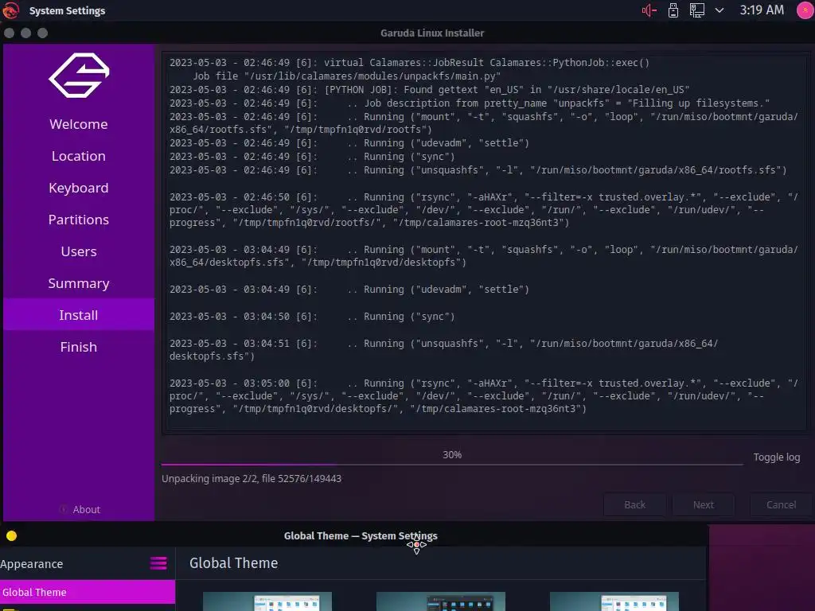Select the Install step in installer sidebar
The height and width of the screenshot is (611, 815).
point(79,315)
